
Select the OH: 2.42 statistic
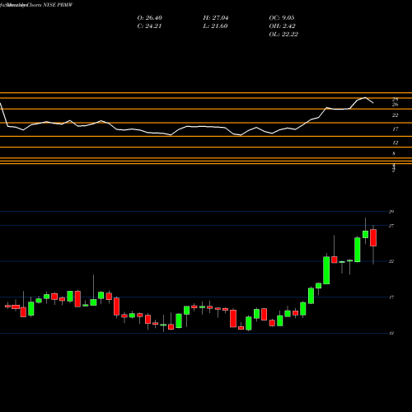[x=283, y=26]
